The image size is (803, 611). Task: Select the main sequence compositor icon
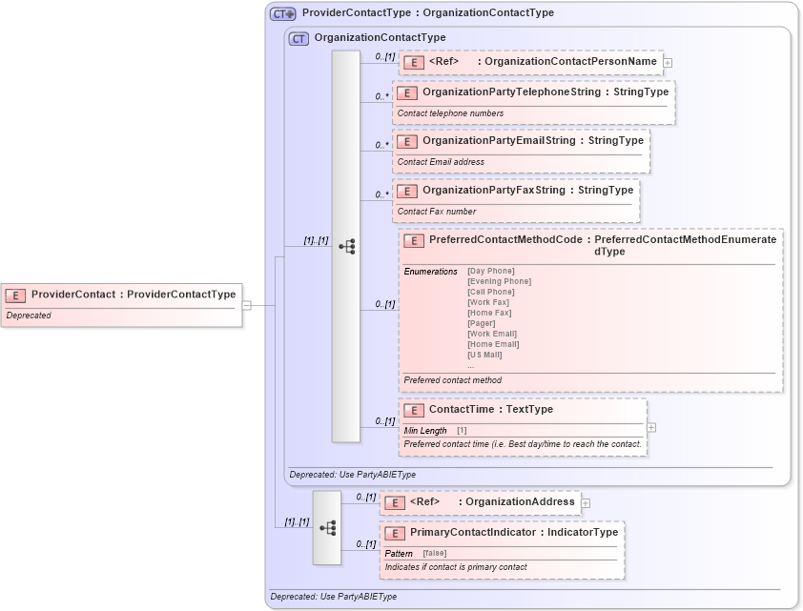(347, 246)
